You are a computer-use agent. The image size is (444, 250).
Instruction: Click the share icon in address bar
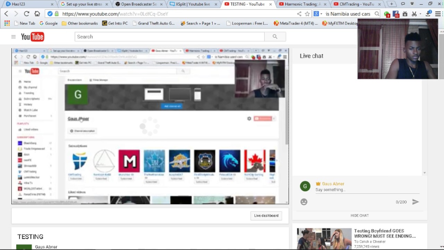coord(299,14)
